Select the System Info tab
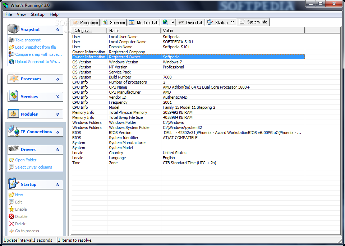This screenshot has height=246, width=345. pos(253,22)
